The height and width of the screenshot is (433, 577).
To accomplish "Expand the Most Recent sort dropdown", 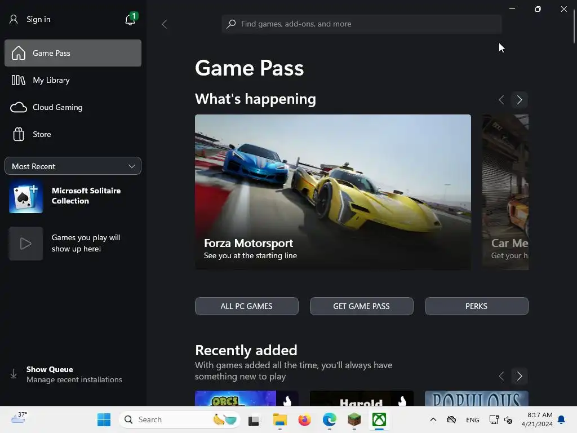I will [x=73, y=166].
